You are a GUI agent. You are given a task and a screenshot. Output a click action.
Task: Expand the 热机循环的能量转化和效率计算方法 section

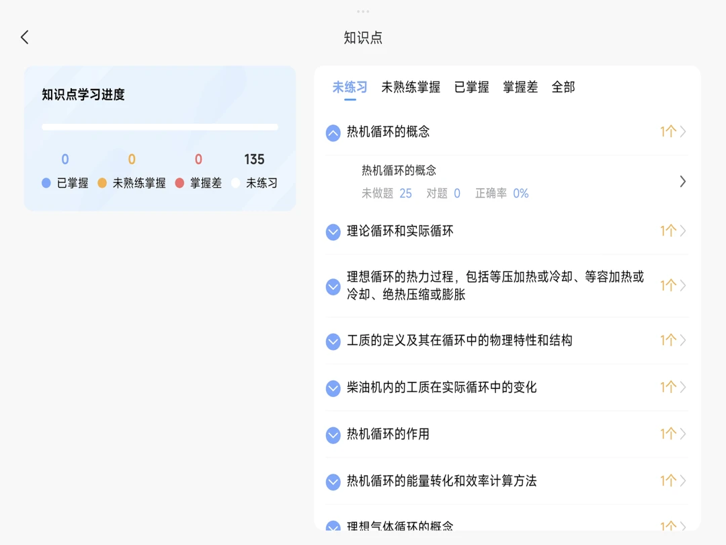pyautogui.click(x=333, y=482)
